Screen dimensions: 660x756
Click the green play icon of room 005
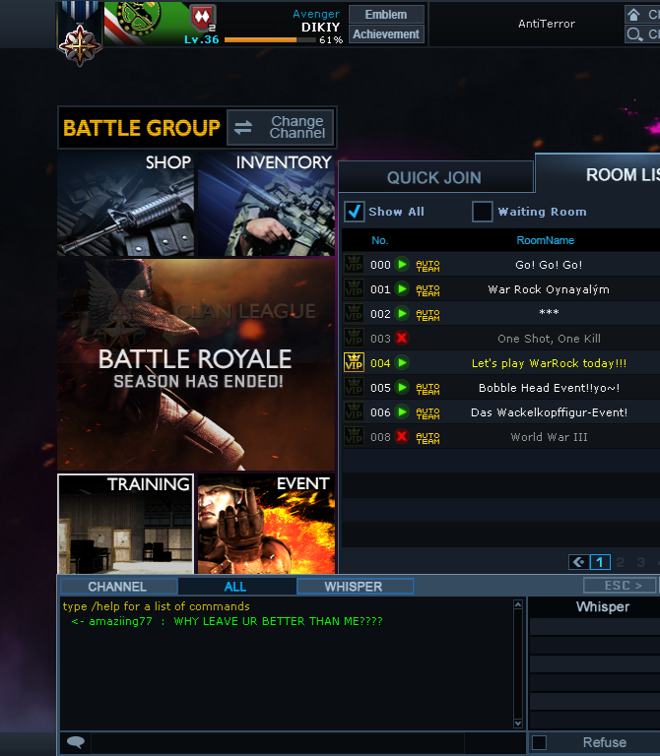tap(401, 387)
